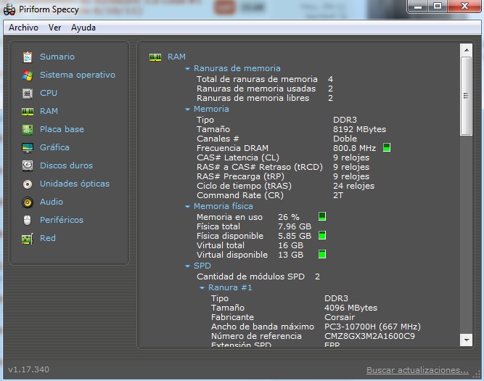This screenshot has height=381, width=484.
Task: Click the Placa base motherboard icon
Action: pos(28,130)
